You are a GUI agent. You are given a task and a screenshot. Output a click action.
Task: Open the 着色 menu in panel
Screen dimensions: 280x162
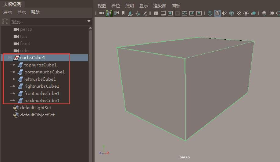tap(116, 5)
